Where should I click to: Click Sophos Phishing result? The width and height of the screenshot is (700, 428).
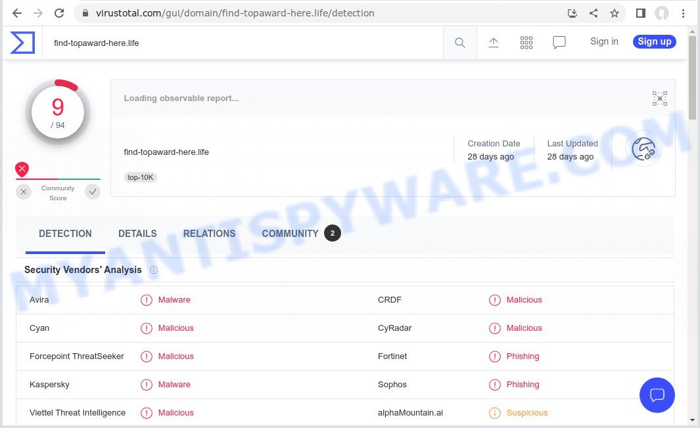[x=523, y=384]
